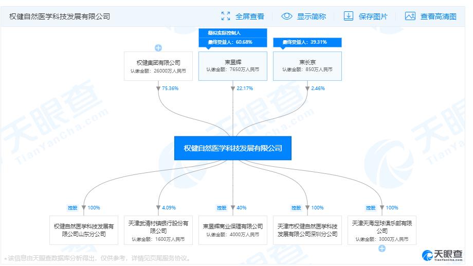
Task: Click the 最终受益人: 39.31% tag
Action: pyautogui.click(x=307, y=42)
